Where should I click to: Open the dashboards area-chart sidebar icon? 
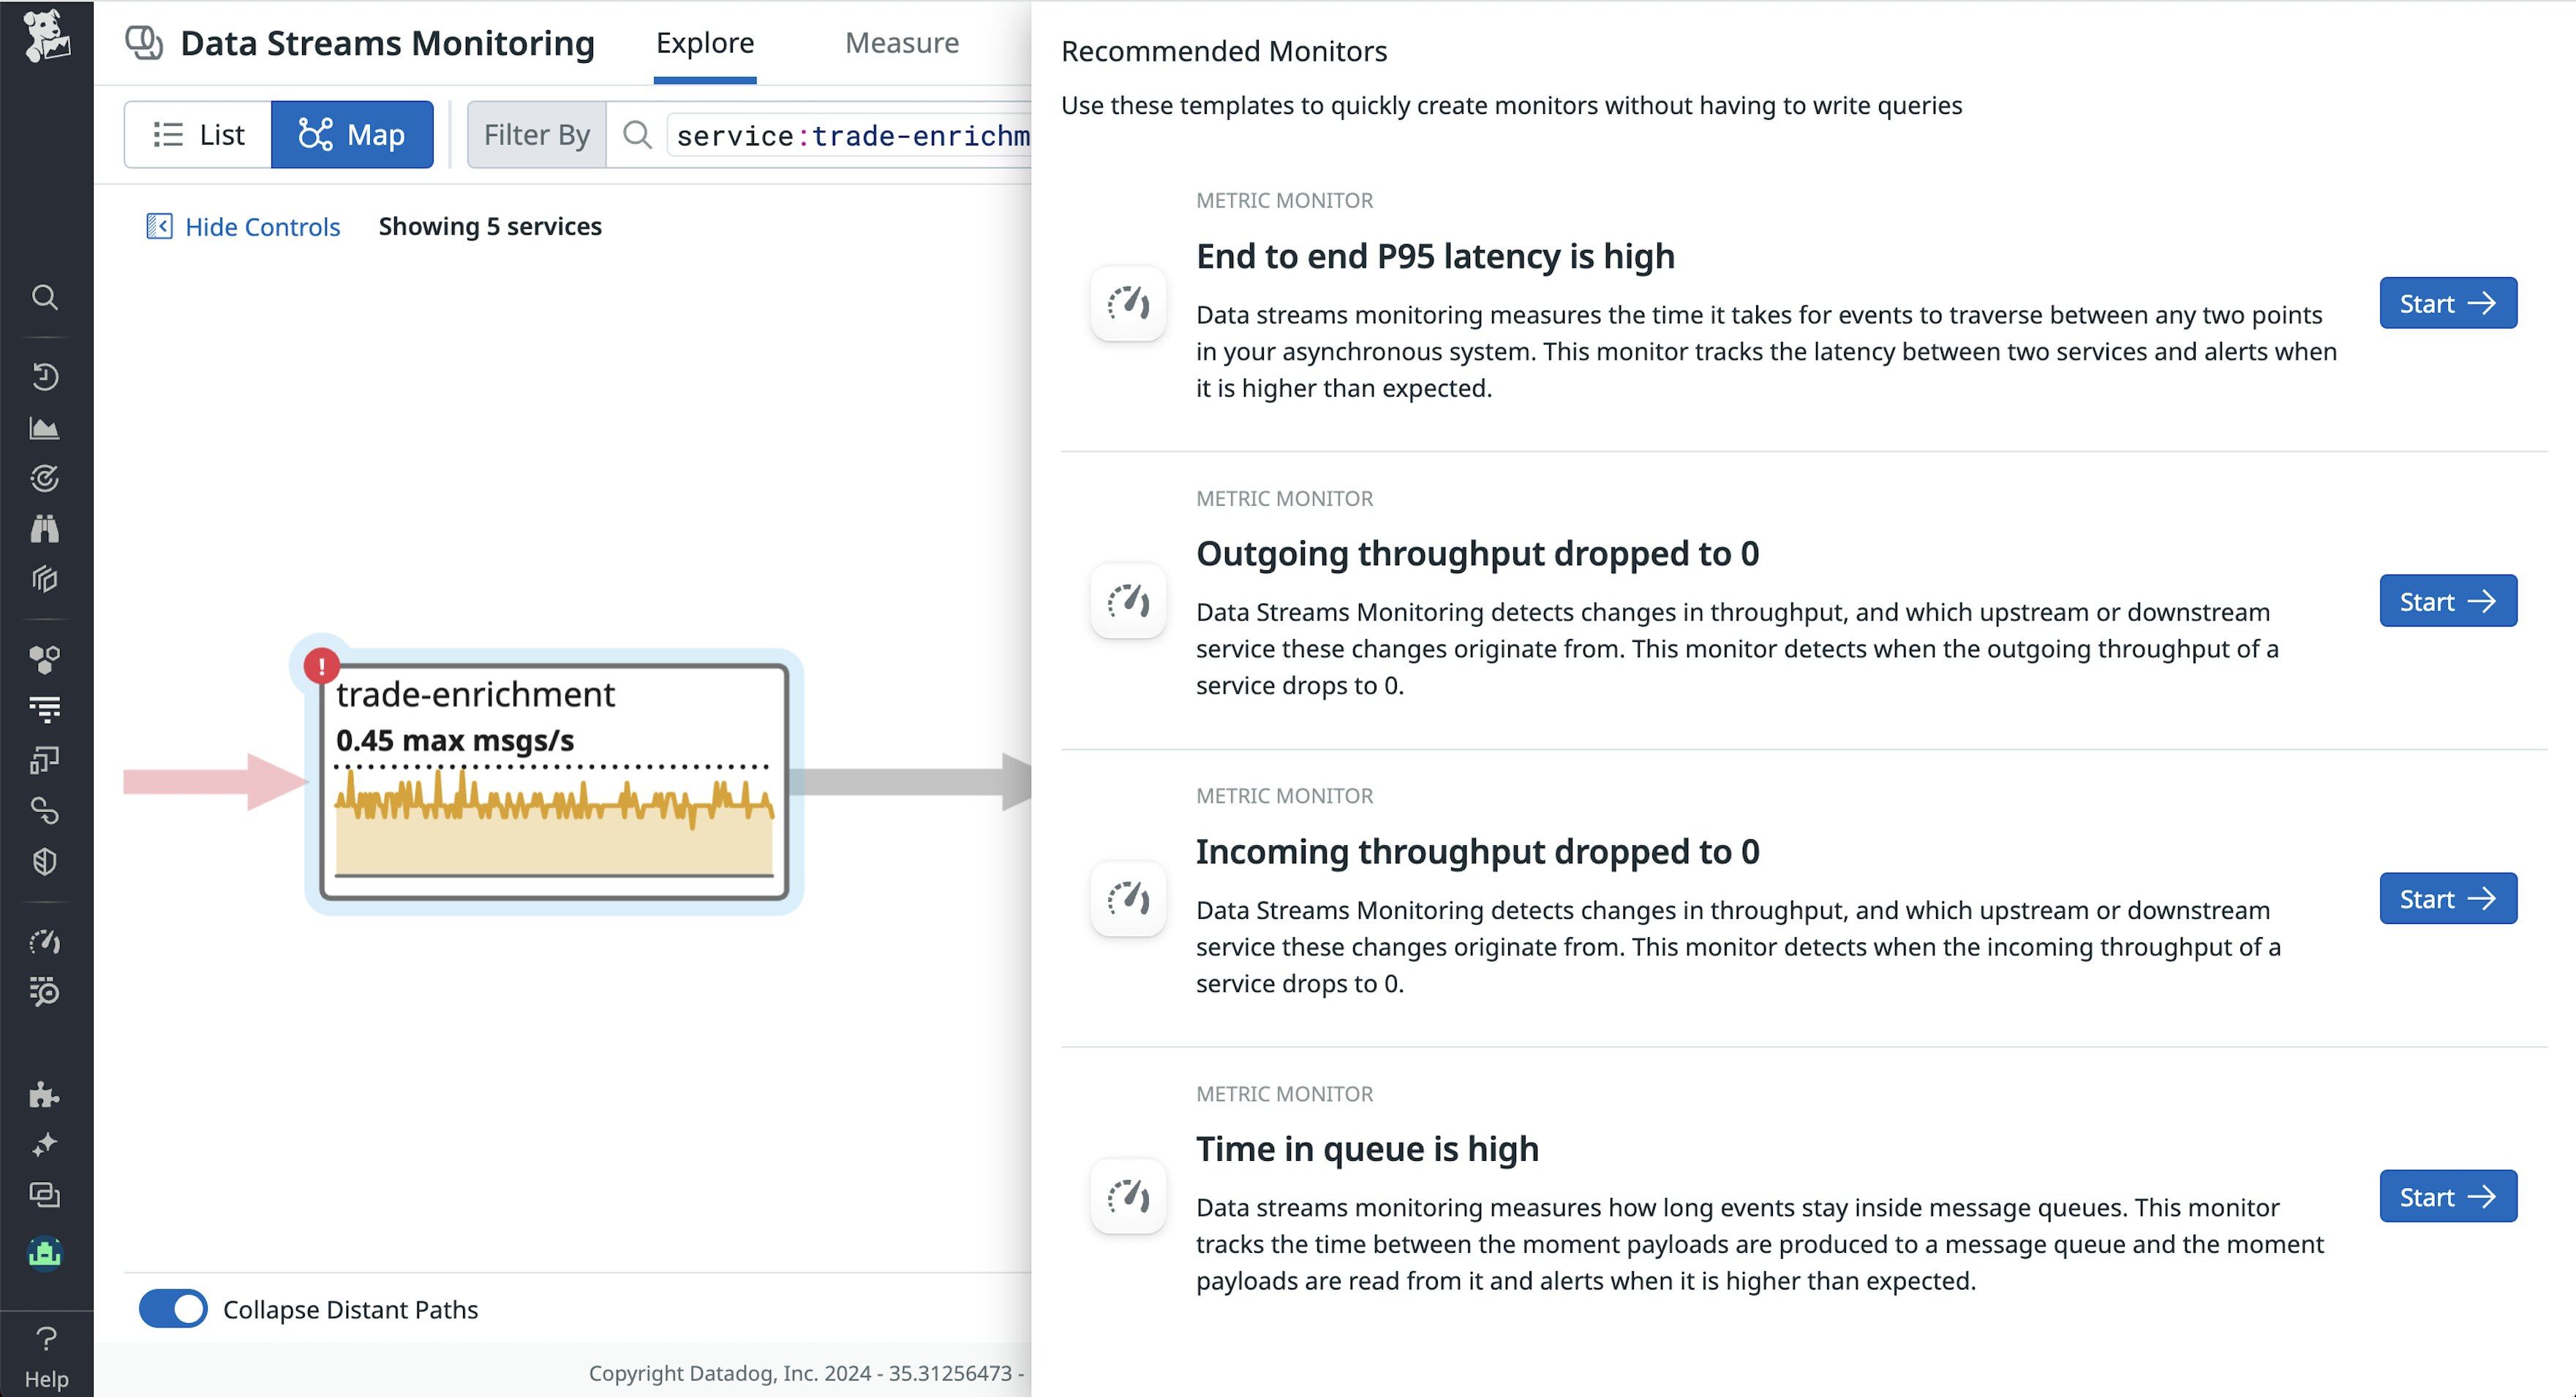pos(44,428)
